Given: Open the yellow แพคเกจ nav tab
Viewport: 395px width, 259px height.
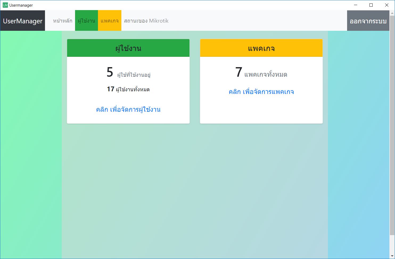Looking at the screenshot, I should click(110, 21).
